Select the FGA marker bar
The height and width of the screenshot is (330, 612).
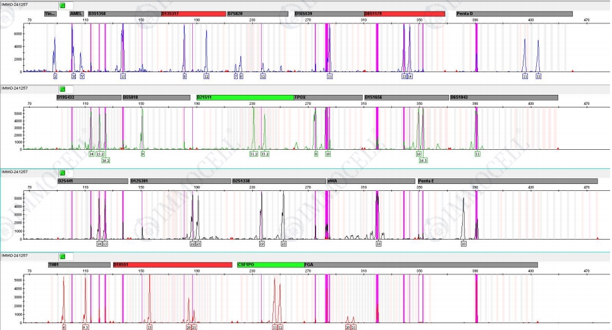(420, 265)
